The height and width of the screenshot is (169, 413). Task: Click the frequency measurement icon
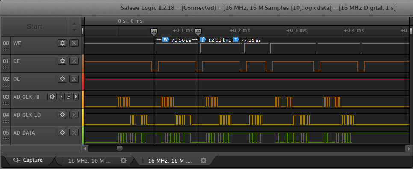[x=203, y=40]
